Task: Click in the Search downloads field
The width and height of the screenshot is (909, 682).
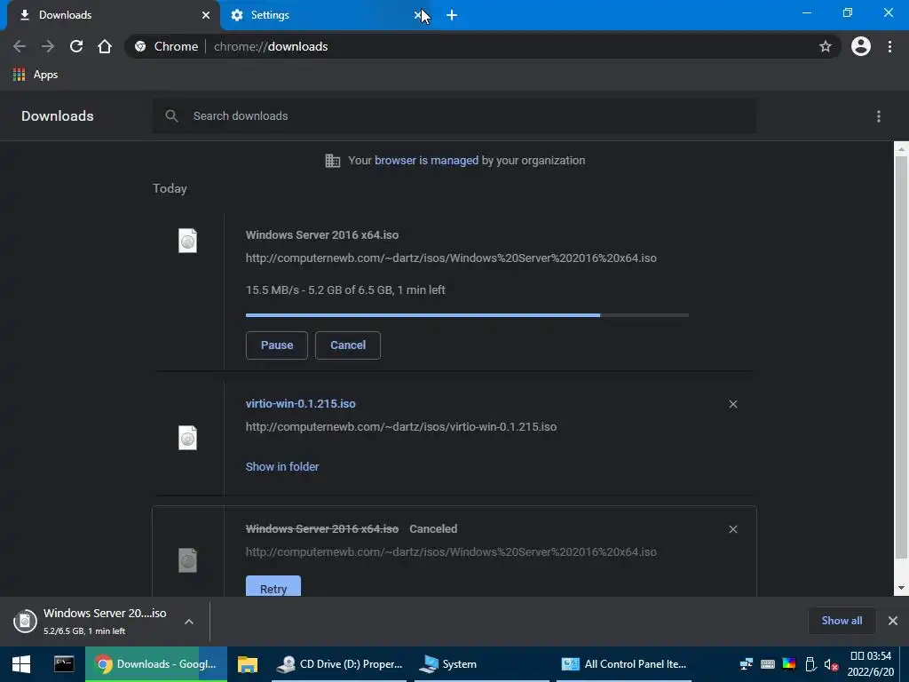Action: tap(454, 116)
